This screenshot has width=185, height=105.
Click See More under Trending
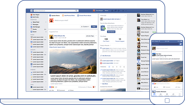(105, 84)
